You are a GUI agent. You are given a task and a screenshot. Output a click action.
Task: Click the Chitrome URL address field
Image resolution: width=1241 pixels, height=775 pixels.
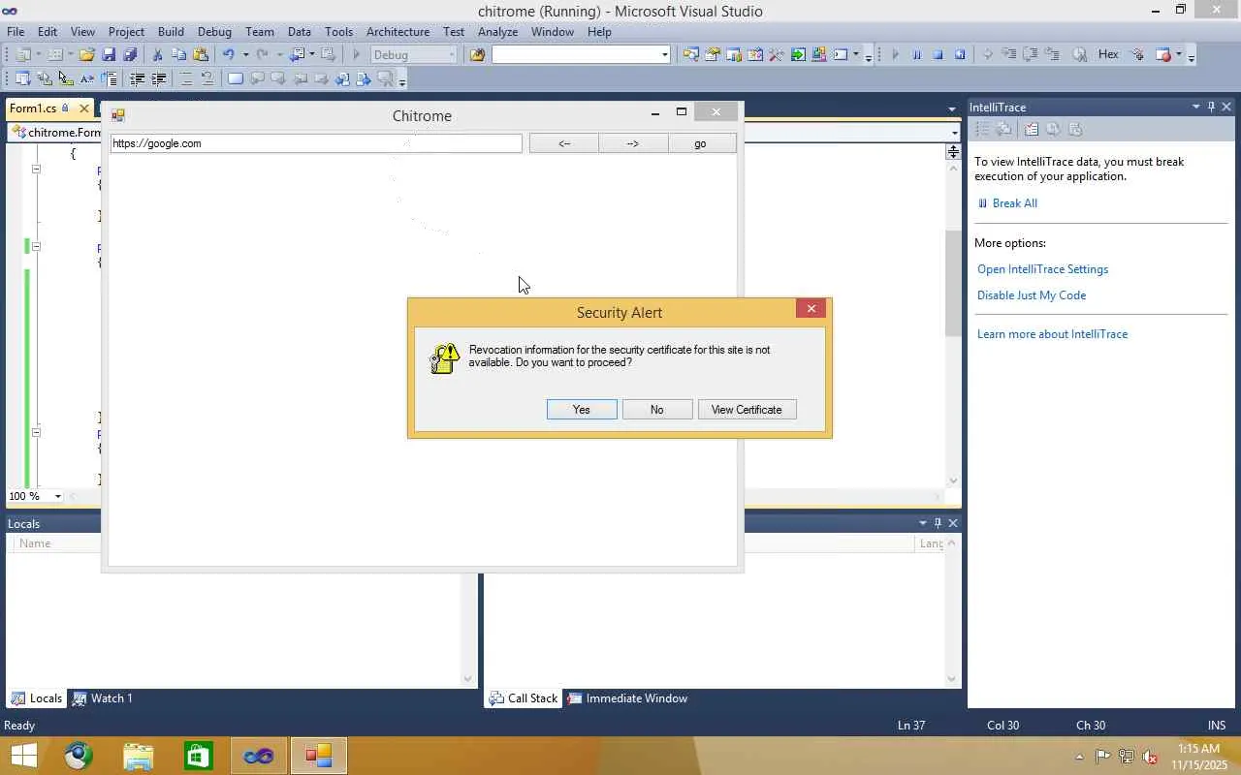click(x=316, y=143)
